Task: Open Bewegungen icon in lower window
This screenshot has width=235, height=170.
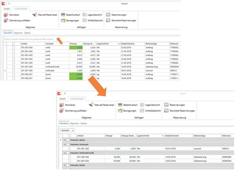Action: [120, 111]
